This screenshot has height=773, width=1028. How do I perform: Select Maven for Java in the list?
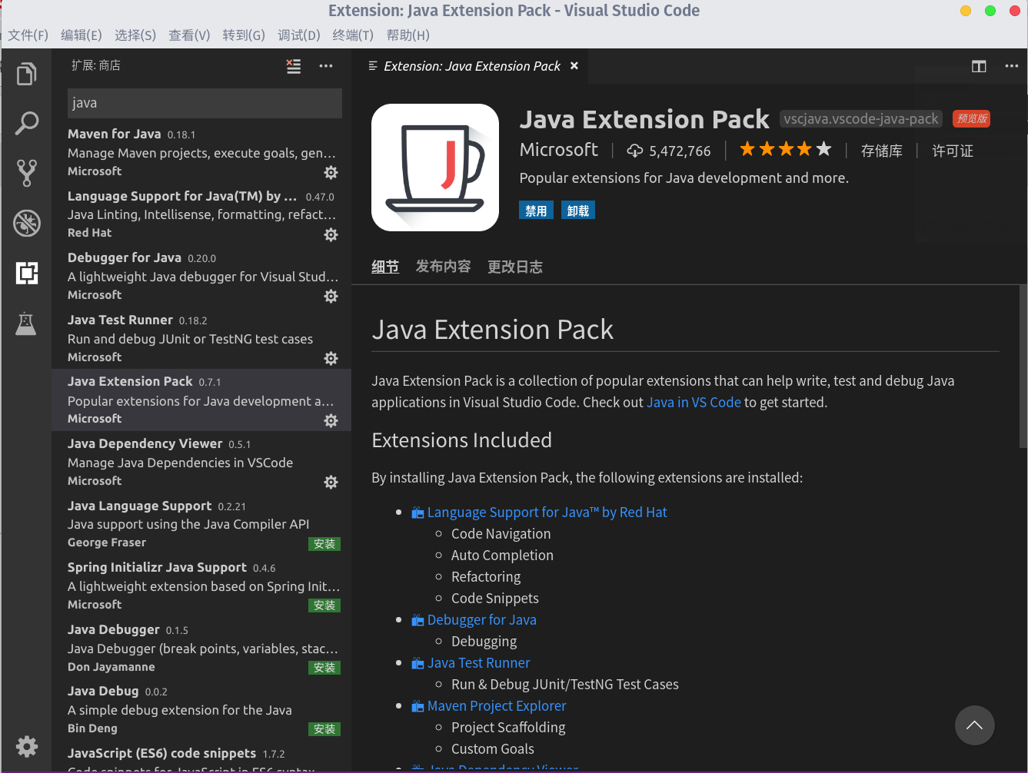[201, 152]
